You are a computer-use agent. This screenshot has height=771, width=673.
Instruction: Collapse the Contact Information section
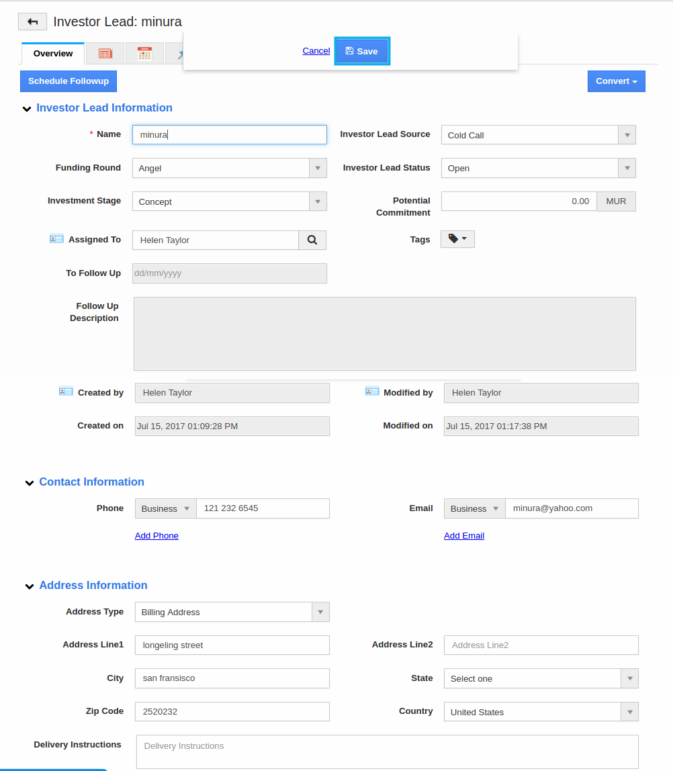coord(30,483)
